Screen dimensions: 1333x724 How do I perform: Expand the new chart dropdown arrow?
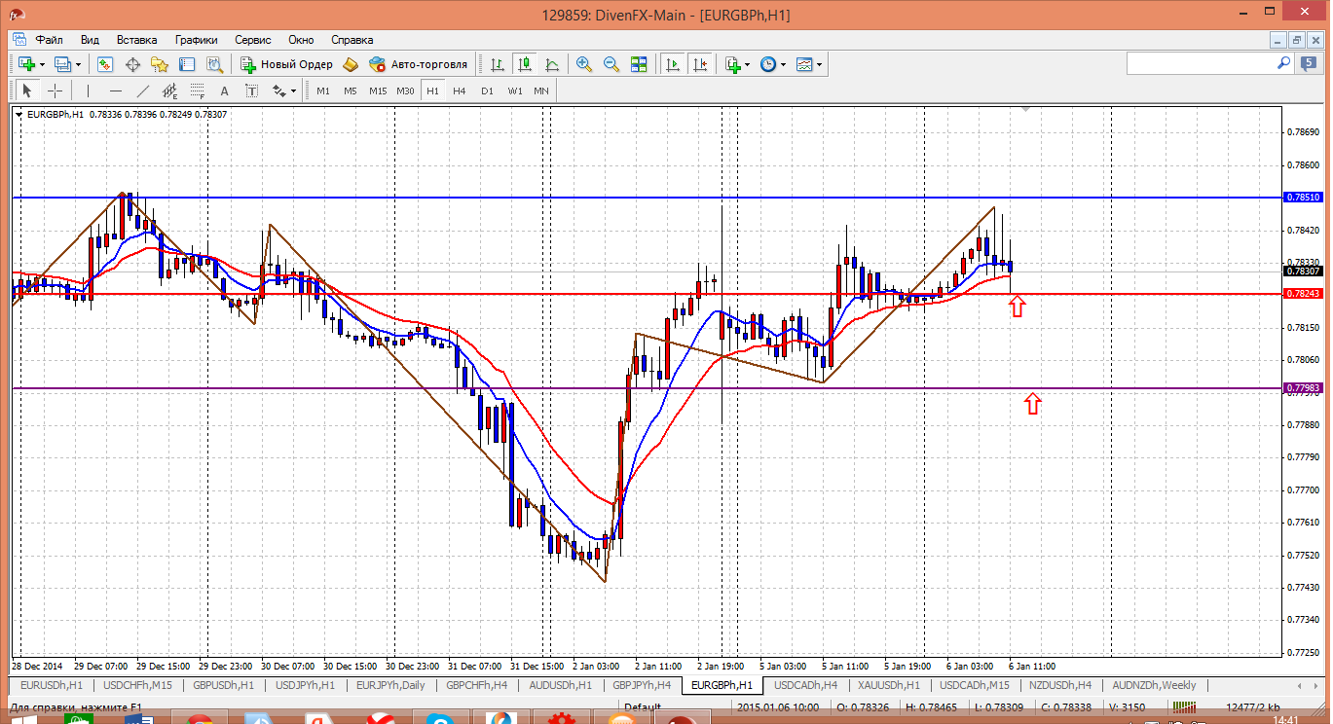click(x=42, y=64)
